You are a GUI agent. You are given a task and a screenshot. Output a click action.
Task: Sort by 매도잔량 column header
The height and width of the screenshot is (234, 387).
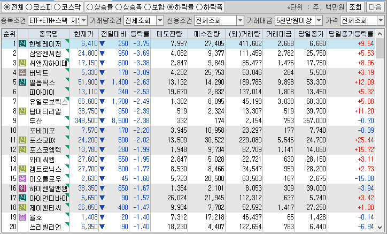coord(169,34)
